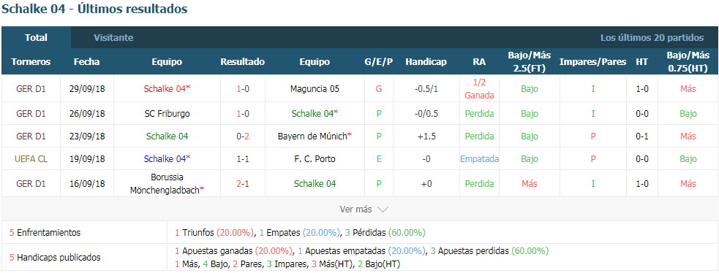The width and height of the screenshot is (719, 273).
Task: Open the 1-0 result on 29/09/18
Action: click(243, 89)
